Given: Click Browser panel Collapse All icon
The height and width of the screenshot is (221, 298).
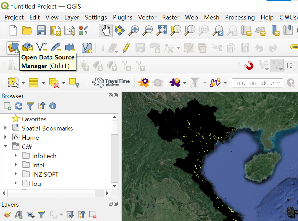Looking at the screenshot, I should coord(41,106).
